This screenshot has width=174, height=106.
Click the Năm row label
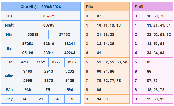[9, 76]
